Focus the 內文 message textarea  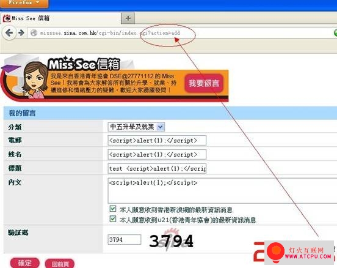pos(222,191)
